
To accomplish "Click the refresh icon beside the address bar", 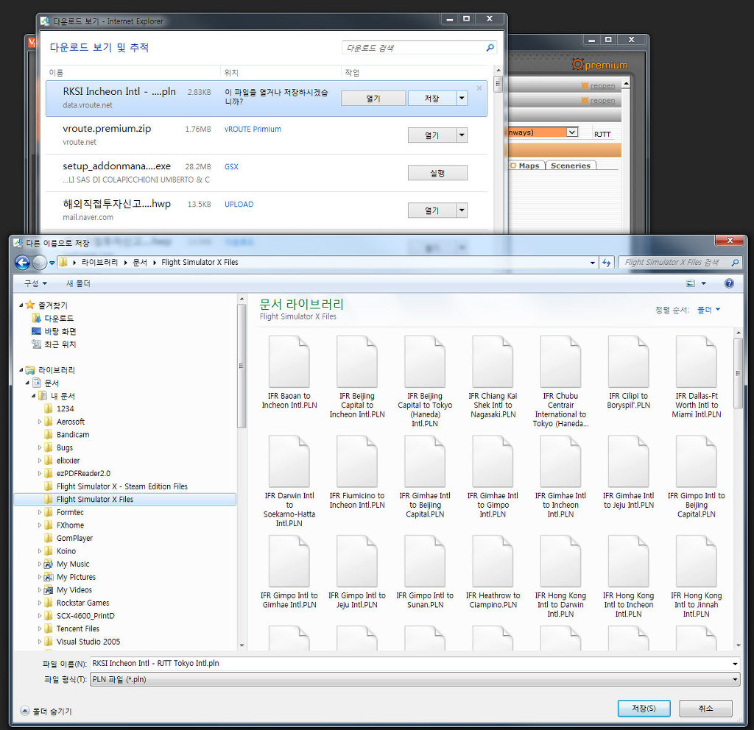I will [x=607, y=263].
